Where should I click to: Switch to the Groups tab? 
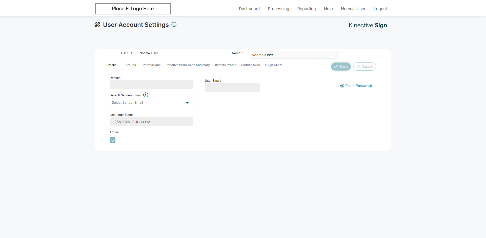131,65
